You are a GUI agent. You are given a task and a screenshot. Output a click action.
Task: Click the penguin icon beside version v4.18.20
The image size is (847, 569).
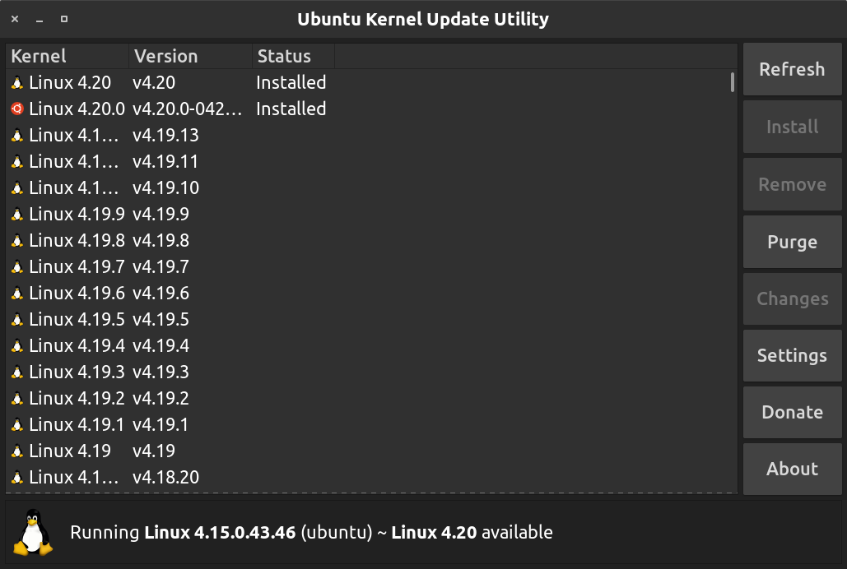[x=18, y=477]
